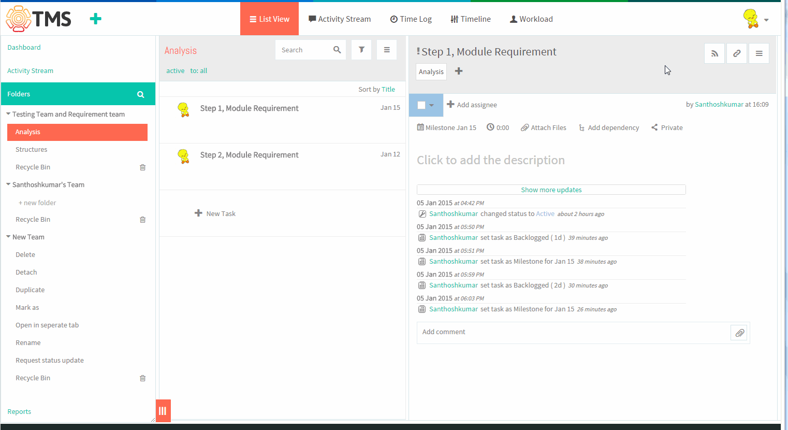Viewport: 788px width, 430px height.
Task: Click trash icon beside New Team Recycle Bin
Action: coord(143,378)
